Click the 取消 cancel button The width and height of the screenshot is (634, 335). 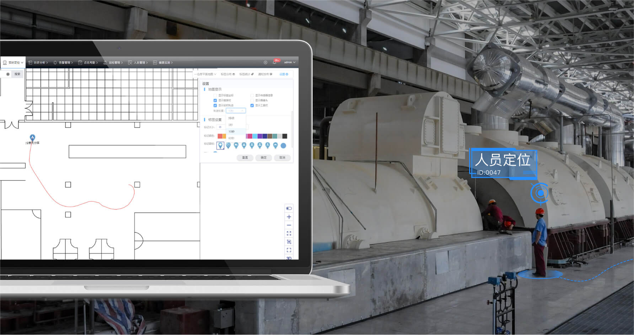[282, 157]
